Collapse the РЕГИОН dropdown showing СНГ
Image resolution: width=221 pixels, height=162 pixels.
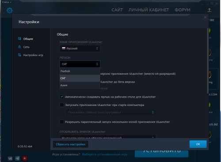(80, 64)
